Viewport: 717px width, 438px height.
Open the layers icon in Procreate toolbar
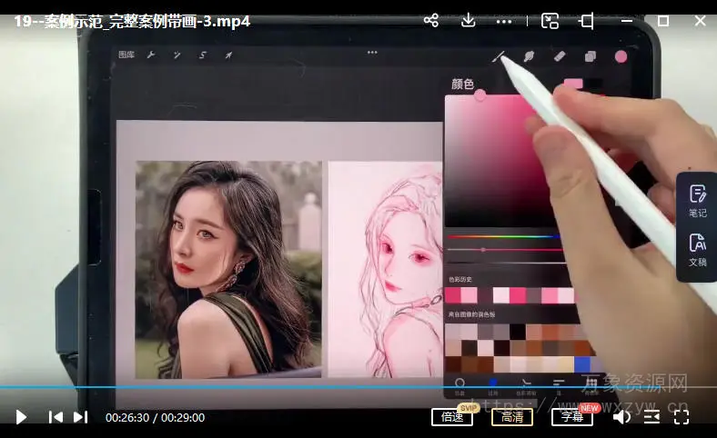(590, 56)
